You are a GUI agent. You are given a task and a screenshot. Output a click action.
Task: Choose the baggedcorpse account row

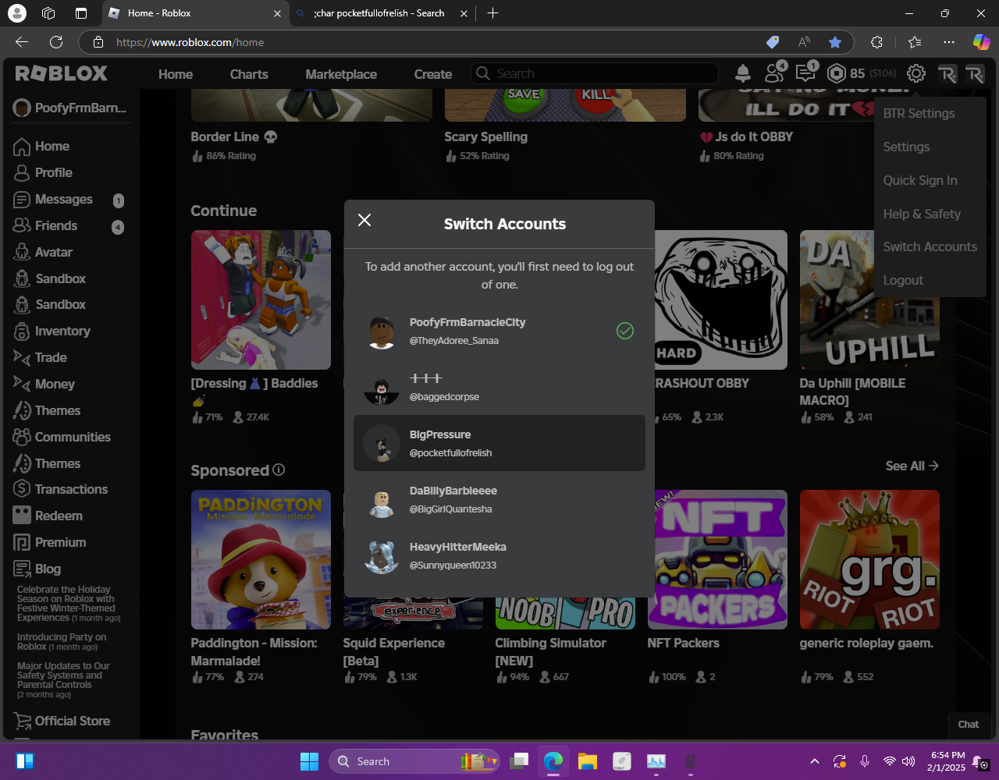click(499, 387)
